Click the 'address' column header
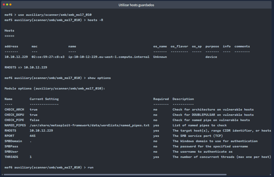Image resolution: width=274 pixels, height=177 pixels. click(x=11, y=47)
